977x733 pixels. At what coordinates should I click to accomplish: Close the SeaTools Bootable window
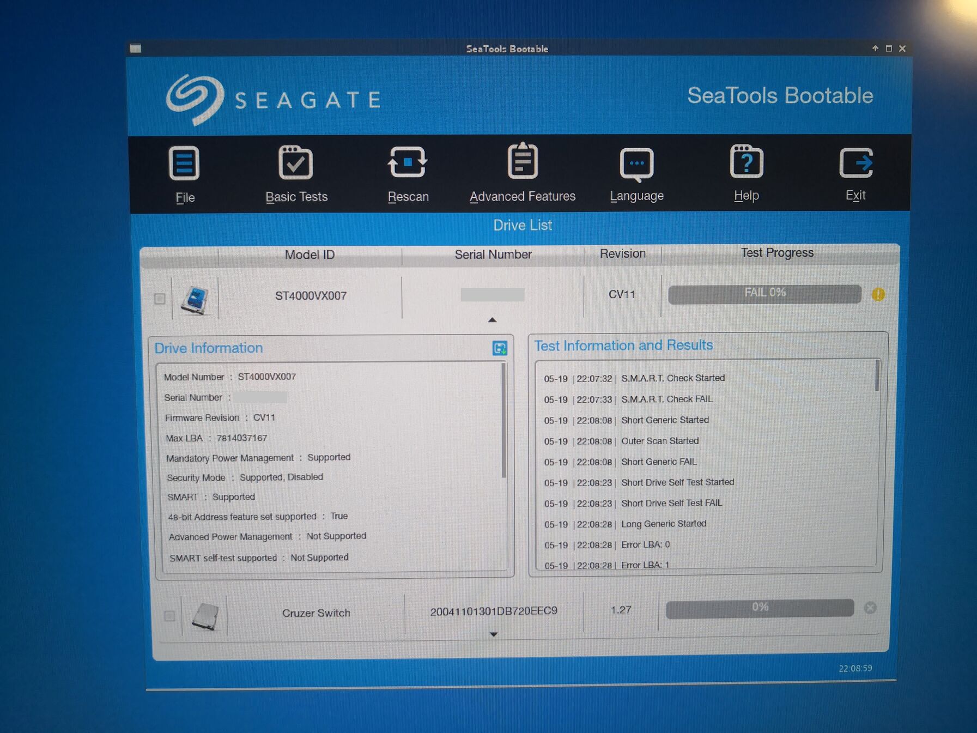[x=902, y=49]
